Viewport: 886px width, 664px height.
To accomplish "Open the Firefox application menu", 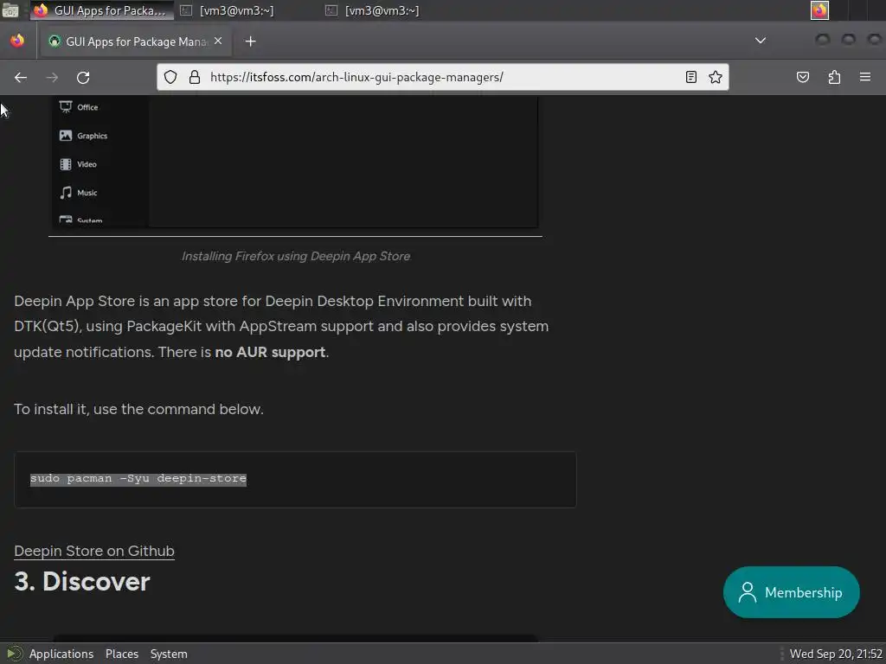I will point(865,77).
